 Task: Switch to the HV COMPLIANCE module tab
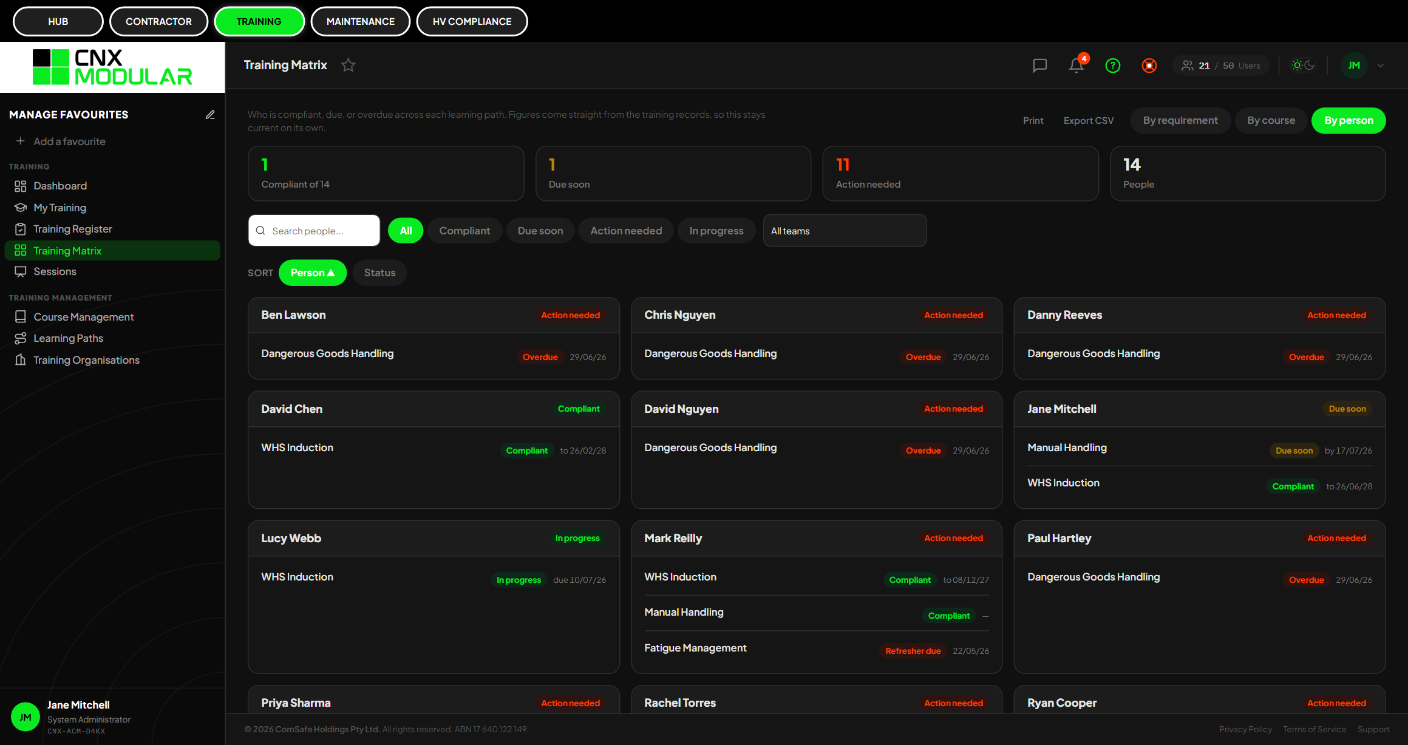click(x=472, y=21)
